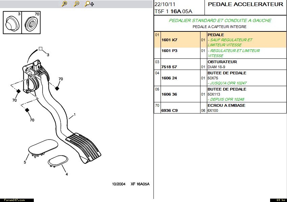Click the PEDALE ACCELERATEUR title header
This screenshot has width=287, height=202.
point(245,4)
